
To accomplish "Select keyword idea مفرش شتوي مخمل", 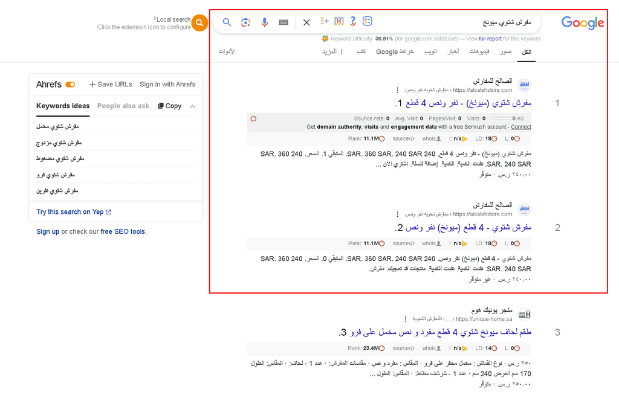I will point(57,127).
